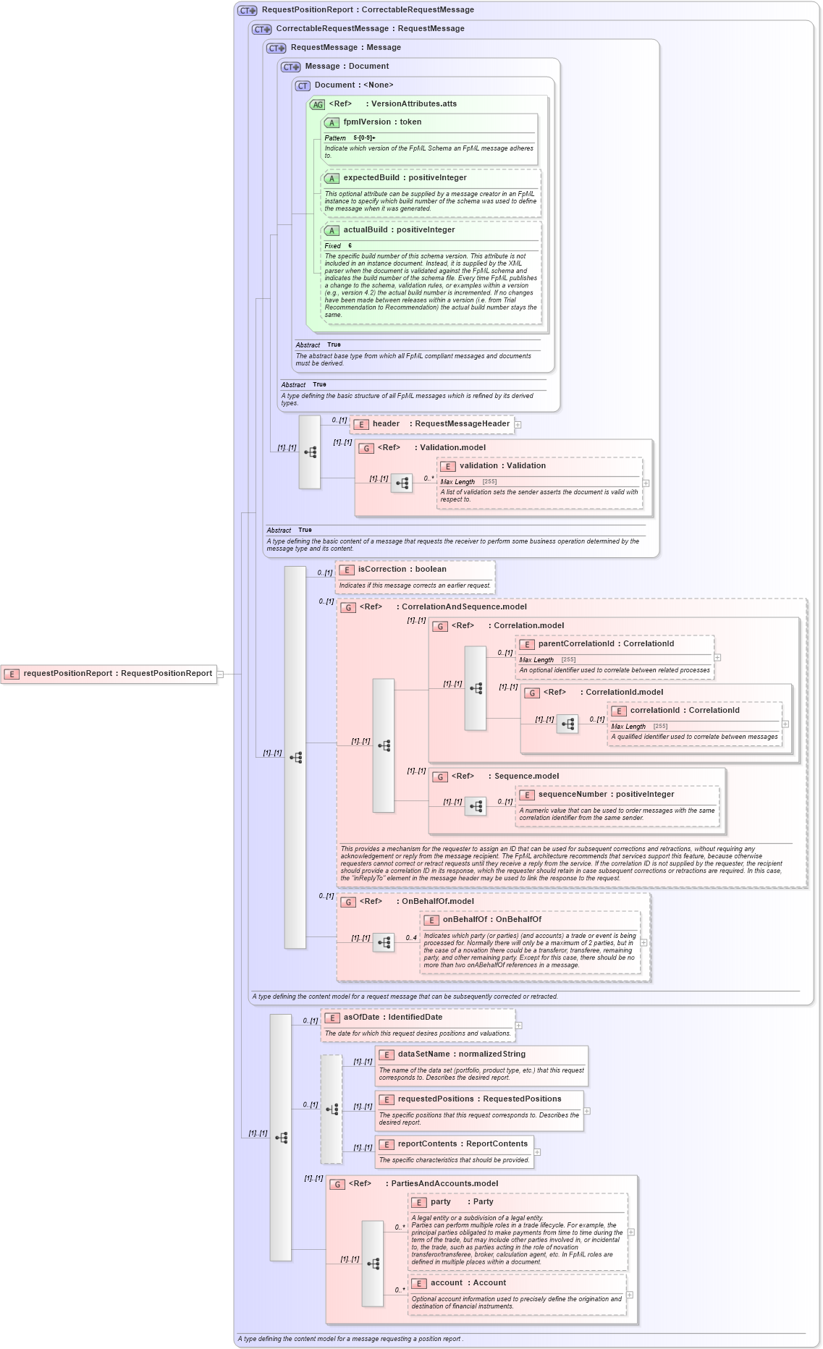Click the CT badge of RequestPositionReport complex type
Viewport: 823px width, 1349px height.
coord(248,11)
